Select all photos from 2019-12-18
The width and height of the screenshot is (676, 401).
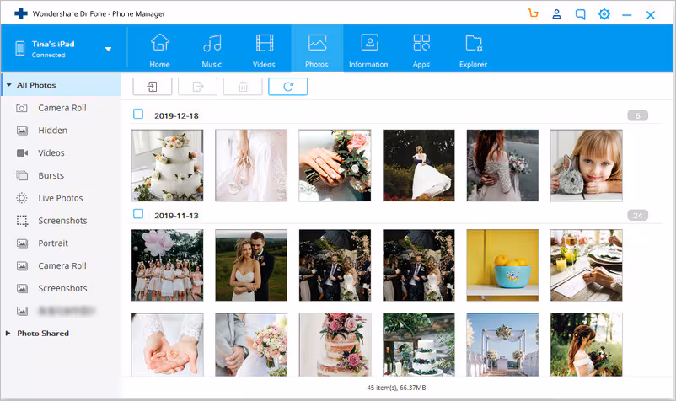click(x=138, y=114)
